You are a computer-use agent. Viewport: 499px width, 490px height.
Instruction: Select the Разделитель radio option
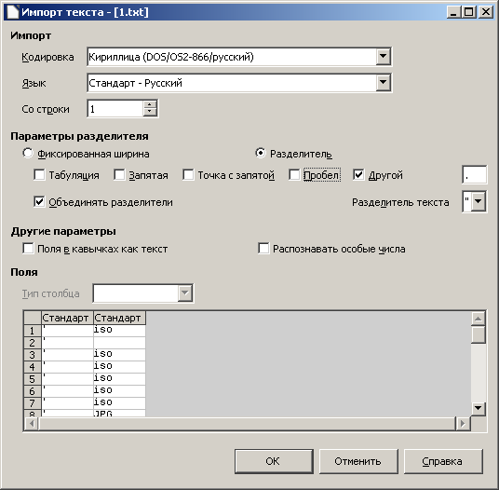(261, 154)
